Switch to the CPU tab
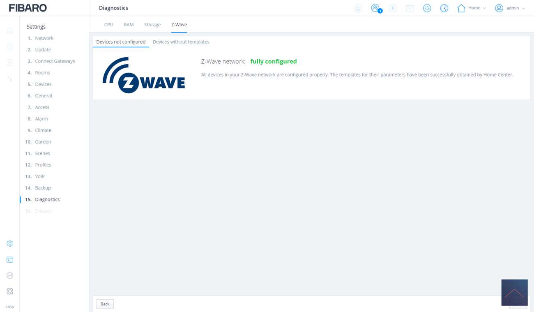The height and width of the screenshot is (312, 534). point(108,25)
